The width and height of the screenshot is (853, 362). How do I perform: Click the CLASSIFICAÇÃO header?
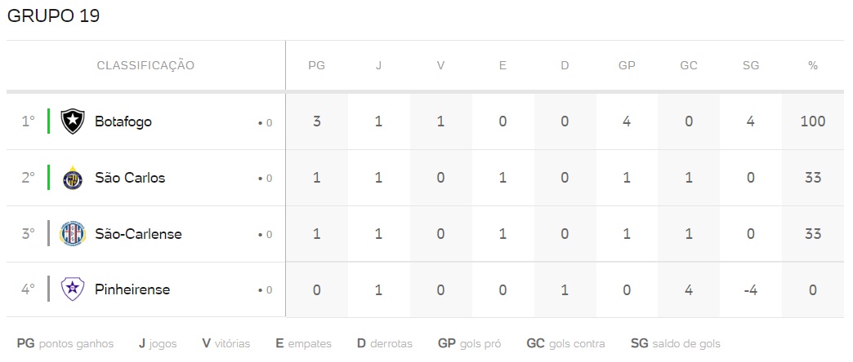coord(145,66)
